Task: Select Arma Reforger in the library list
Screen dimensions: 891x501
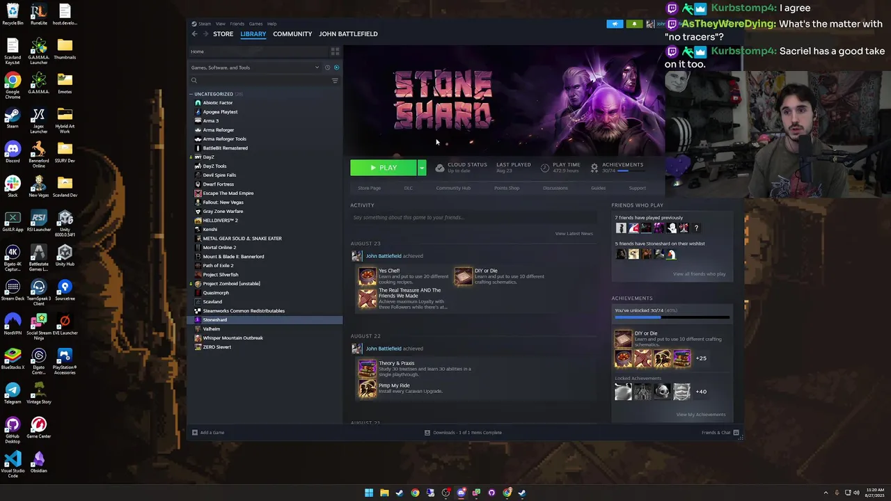Action: [218, 130]
